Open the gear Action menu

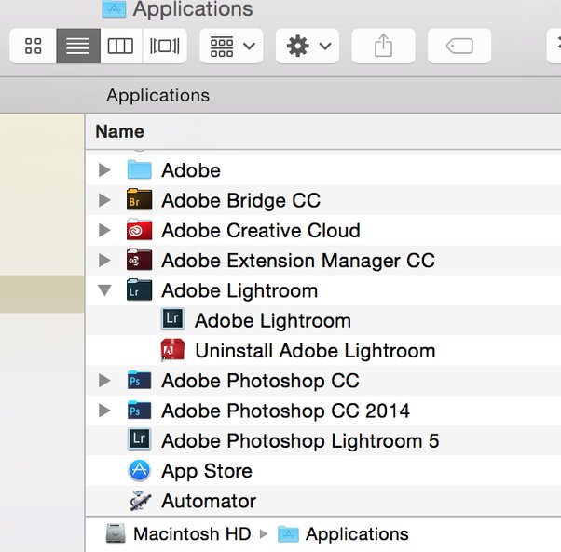click(308, 46)
